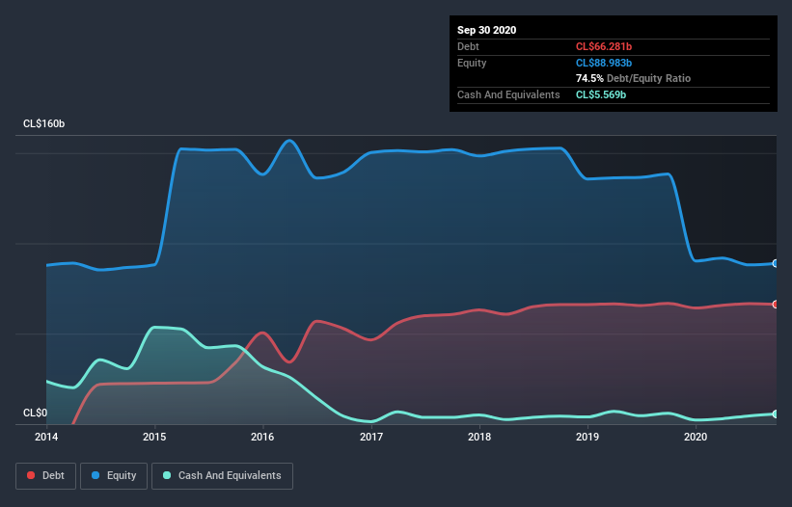
Task: Click the CL$0 y-axis label
Action: (x=36, y=414)
